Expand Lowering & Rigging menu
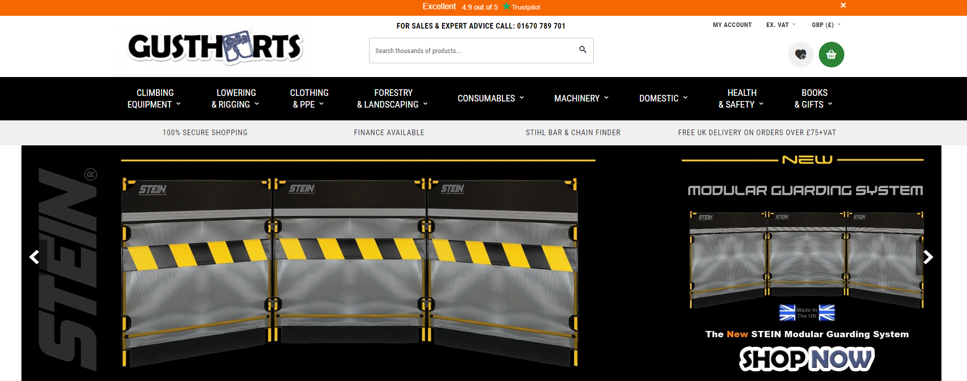Screen dimensions: 967x381 236,98
